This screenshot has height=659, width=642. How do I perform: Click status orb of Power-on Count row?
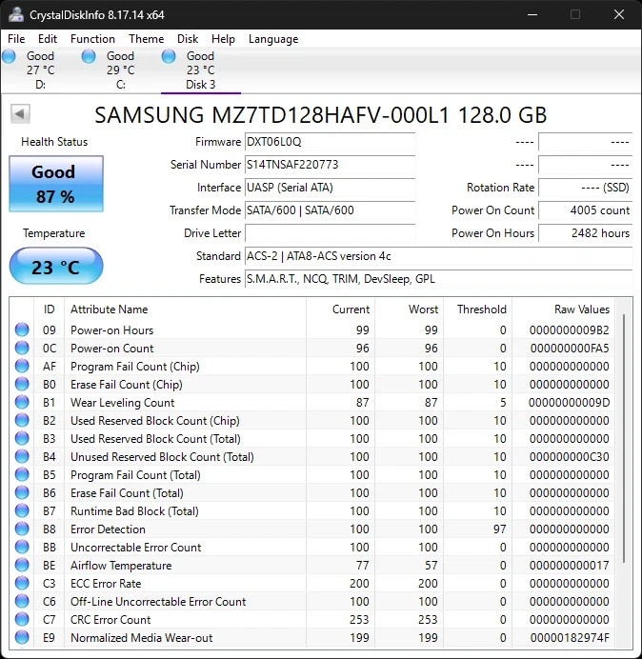22,348
